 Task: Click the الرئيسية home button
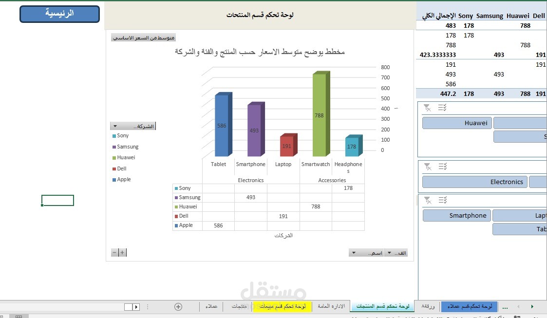(59, 14)
